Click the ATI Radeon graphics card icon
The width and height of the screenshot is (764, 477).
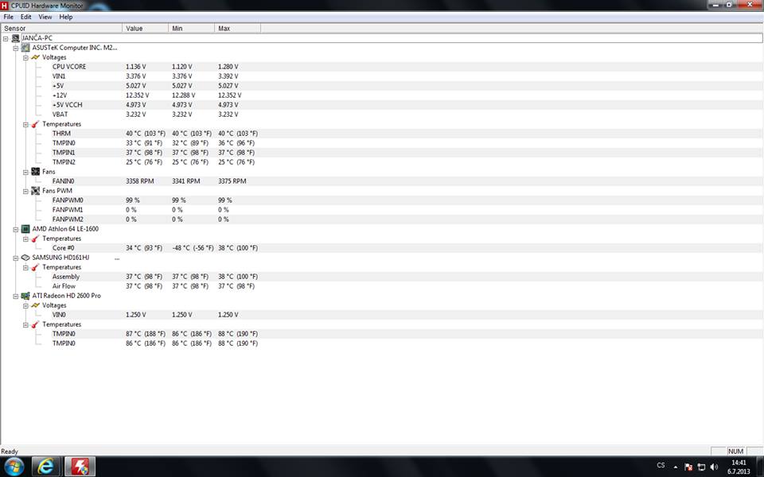[x=25, y=296]
